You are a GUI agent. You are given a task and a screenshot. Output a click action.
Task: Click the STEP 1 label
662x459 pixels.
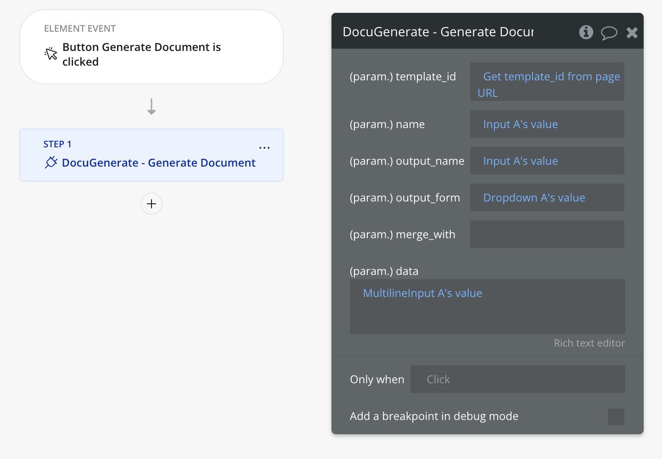pyautogui.click(x=57, y=144)
